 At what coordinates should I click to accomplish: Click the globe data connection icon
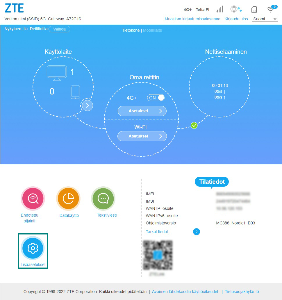pyautogui.click(x=236, y=9)
